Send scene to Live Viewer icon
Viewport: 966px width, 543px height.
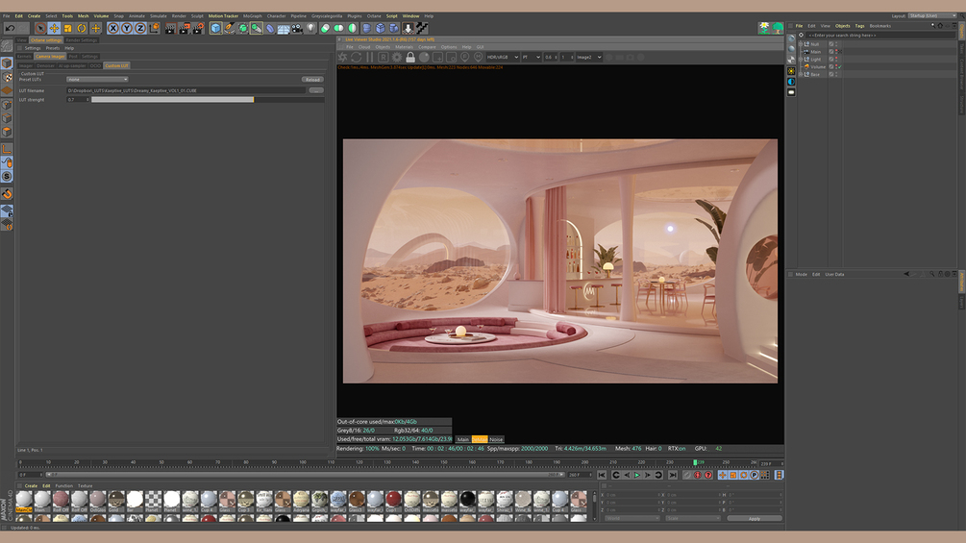(343, 58)
